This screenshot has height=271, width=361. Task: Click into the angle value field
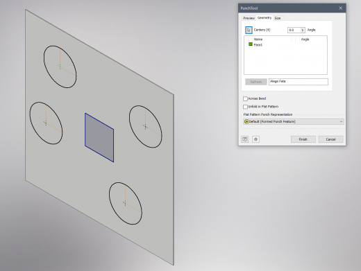coord(294,30)
